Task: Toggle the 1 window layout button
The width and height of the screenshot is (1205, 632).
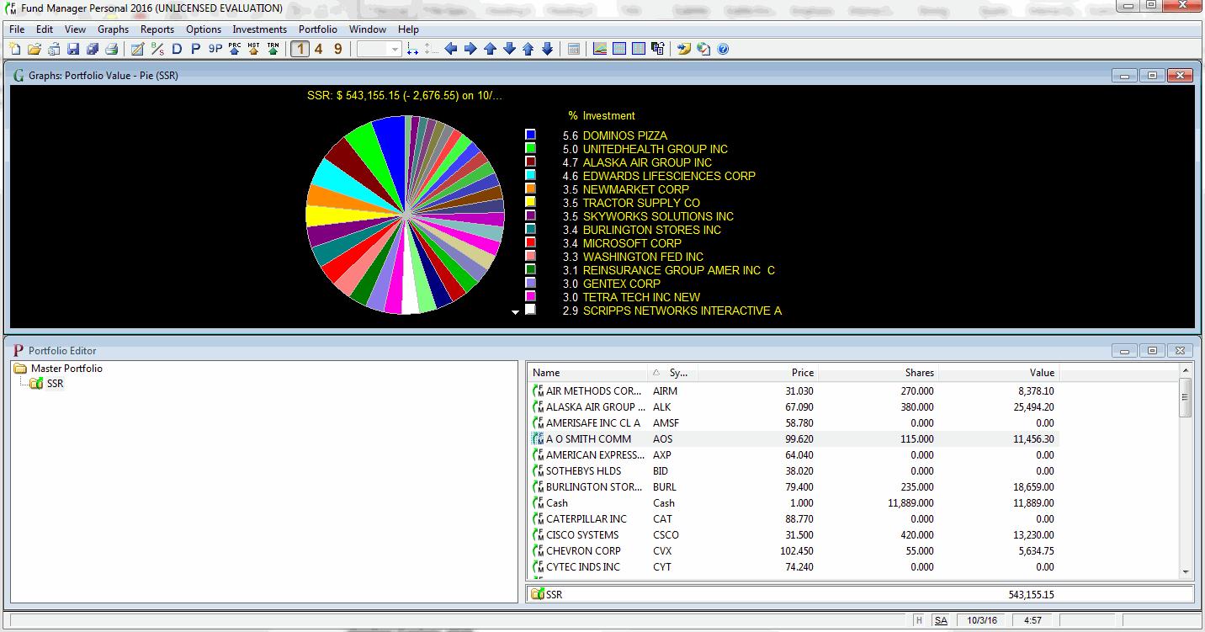Action: point(300,49)
